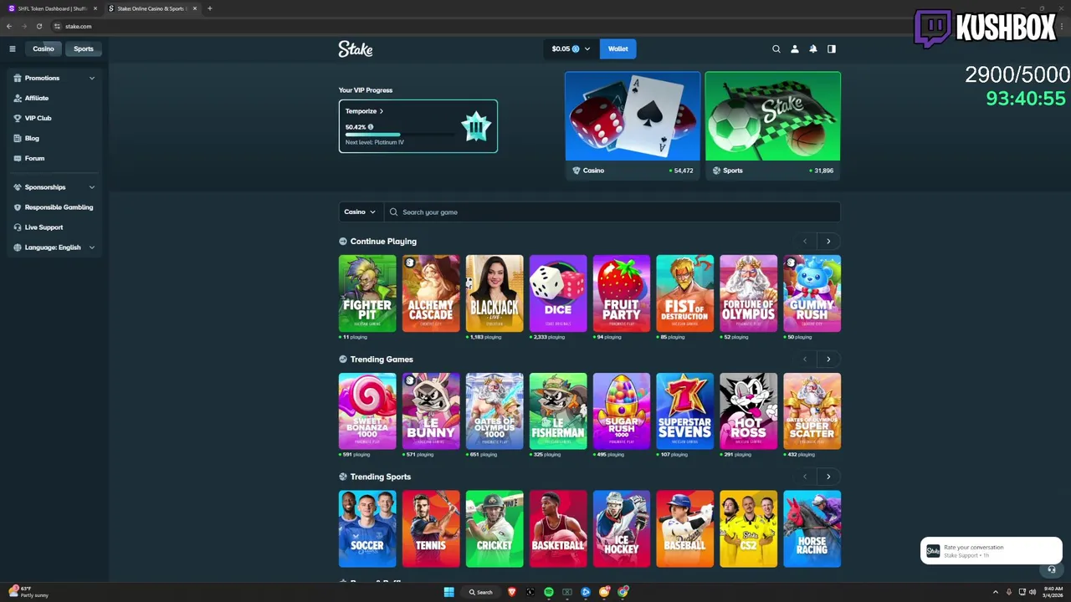
Task: Click the Windows Start button
Action: (448, 592)
